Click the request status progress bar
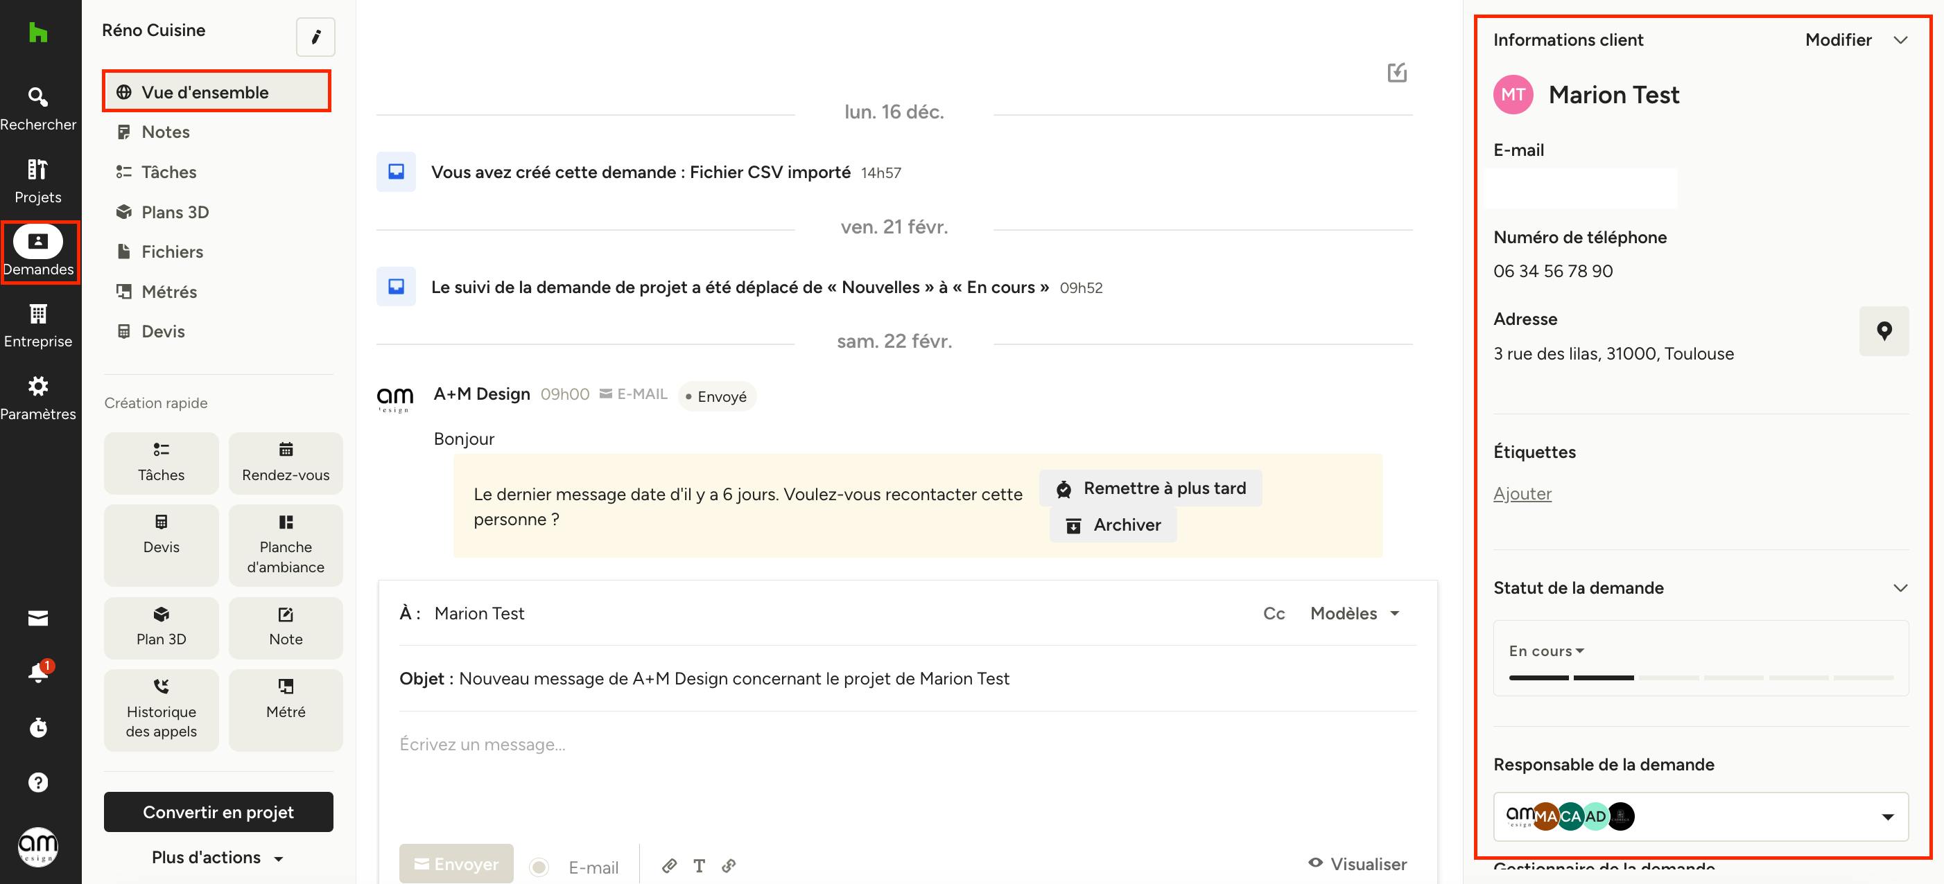The image size is (1944, 884). click(1700, 678)
